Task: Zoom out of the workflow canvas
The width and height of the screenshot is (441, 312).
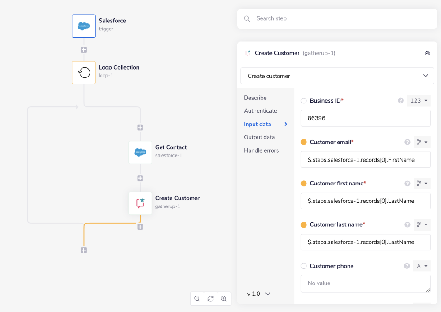Action: coord(197,298)
